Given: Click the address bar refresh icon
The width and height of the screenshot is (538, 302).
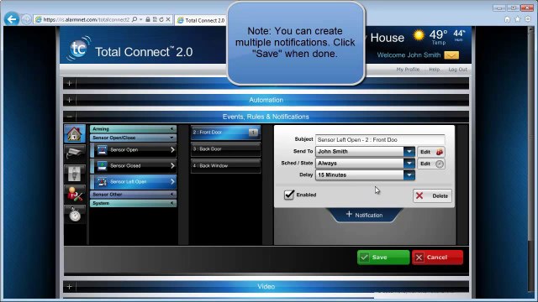Looking at the screenshot, I should 161,19.
